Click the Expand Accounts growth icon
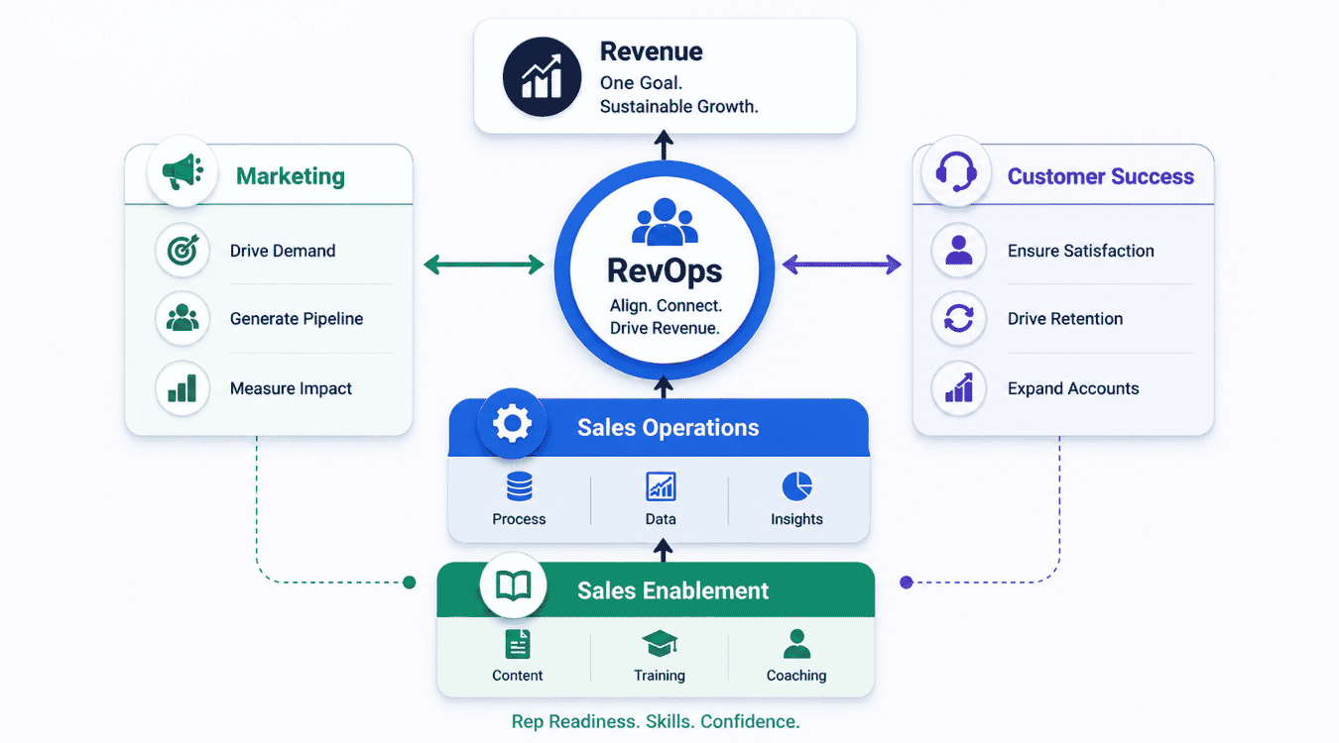Image resolution: width=1339 pixels, height=743 pixels. tap(959, 388)
